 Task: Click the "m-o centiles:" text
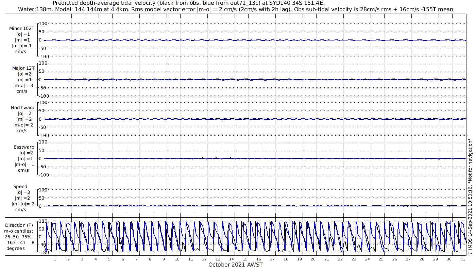[19, 231]
